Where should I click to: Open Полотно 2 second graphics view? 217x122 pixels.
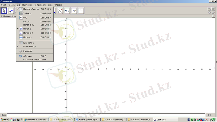coord(35,33)
